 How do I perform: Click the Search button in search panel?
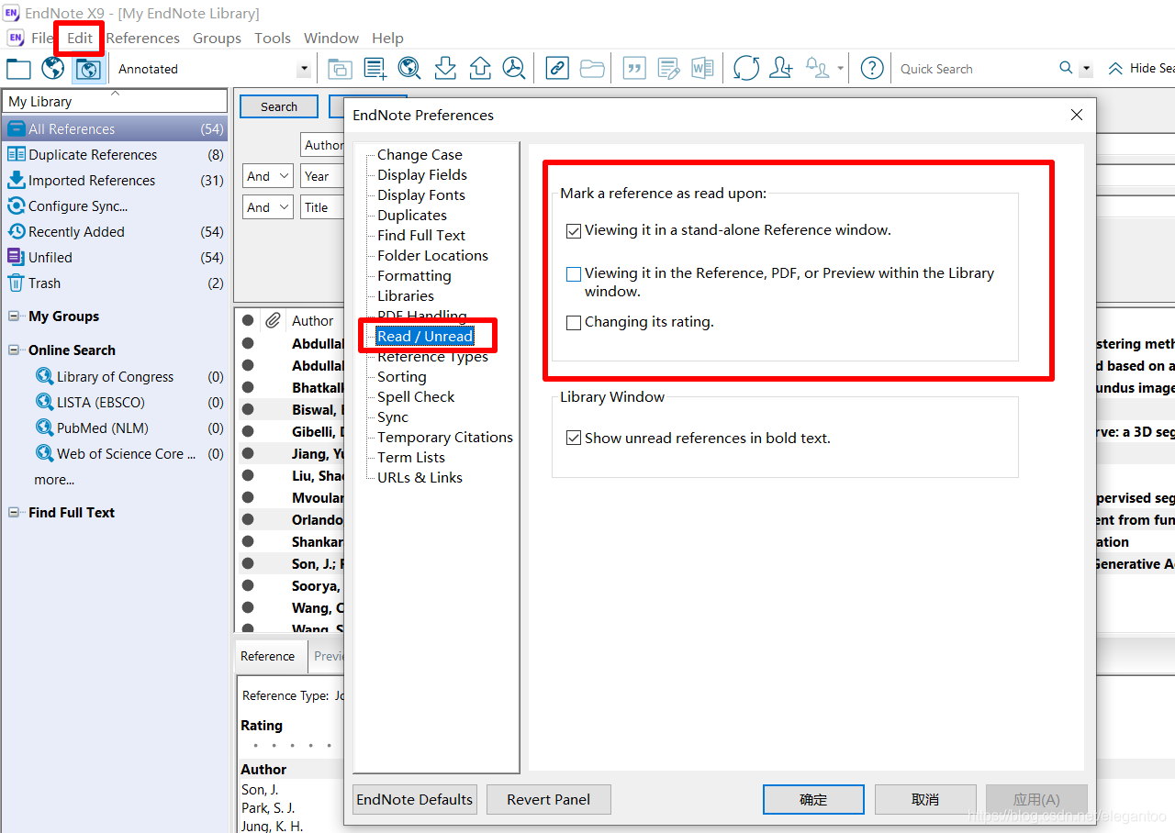pos(279,106)
